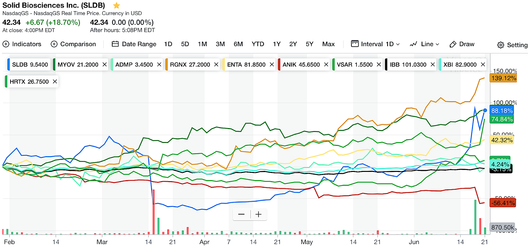This screenshot has width=528, height=248.
Task: Select the 5D date range
Action: point(185,44)
